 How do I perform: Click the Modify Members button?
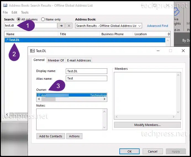[147, 125]
